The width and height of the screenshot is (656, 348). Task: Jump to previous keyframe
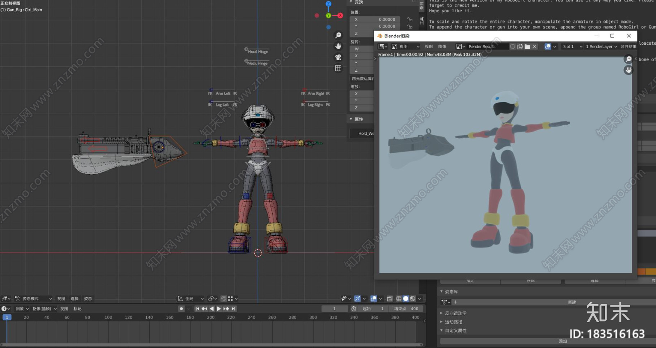tap(205, 309)
